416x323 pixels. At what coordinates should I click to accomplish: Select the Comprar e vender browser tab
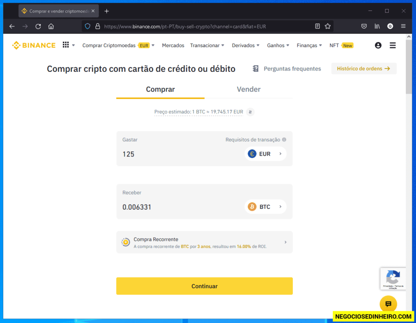58,11
